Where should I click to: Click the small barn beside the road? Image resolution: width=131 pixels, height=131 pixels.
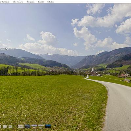click(x=127, y=81)
